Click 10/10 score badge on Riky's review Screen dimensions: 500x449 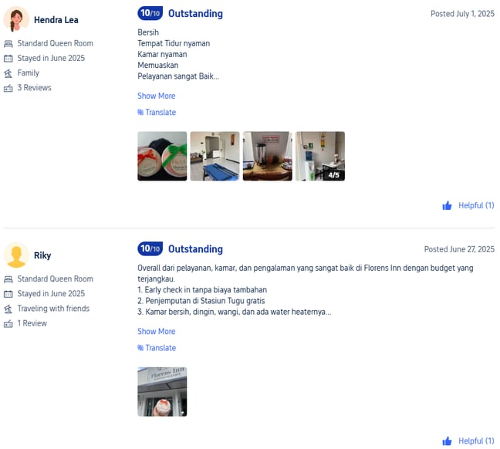(x=150, y=248)
